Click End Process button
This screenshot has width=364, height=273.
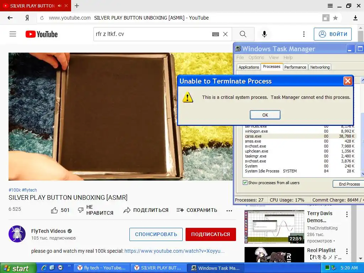pyautogui.click(x=348, y=184)
